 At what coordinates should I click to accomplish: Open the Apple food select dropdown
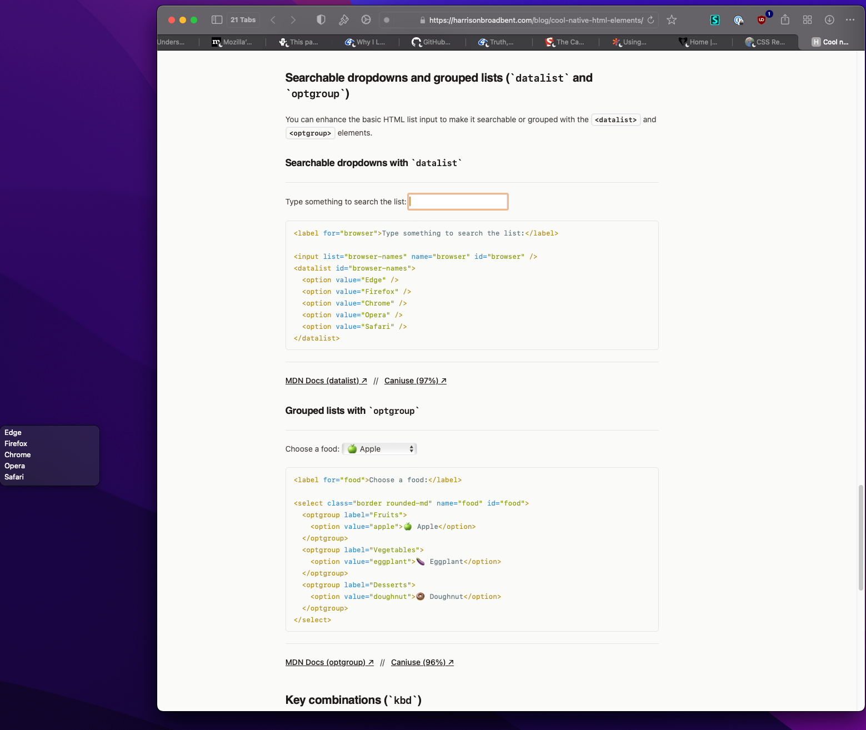click(380, 449)
